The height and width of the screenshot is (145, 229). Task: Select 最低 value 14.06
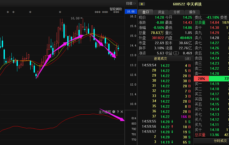coord(187,28)
